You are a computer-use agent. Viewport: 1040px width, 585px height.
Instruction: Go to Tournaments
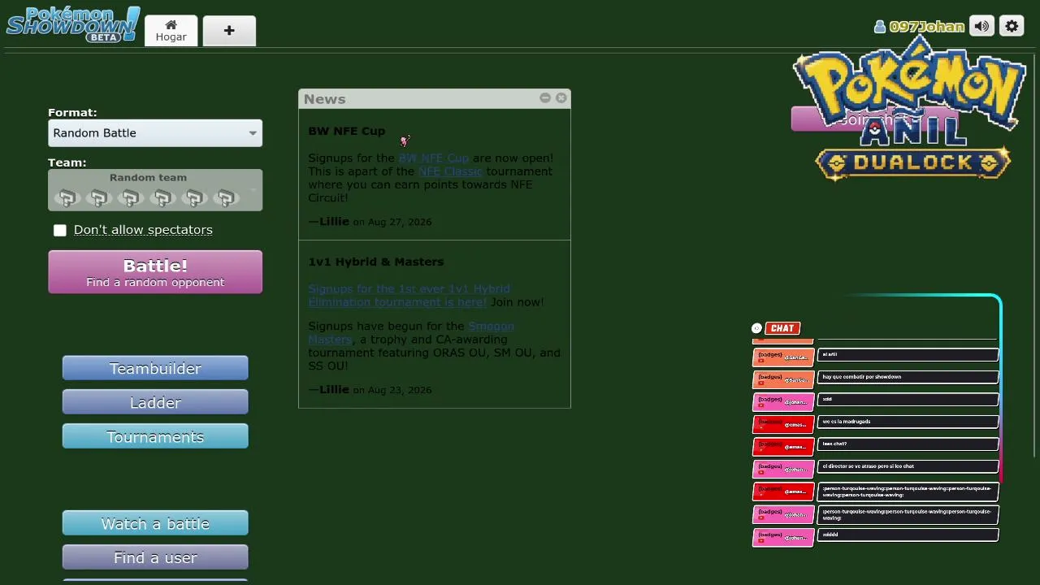pos(155,437)
